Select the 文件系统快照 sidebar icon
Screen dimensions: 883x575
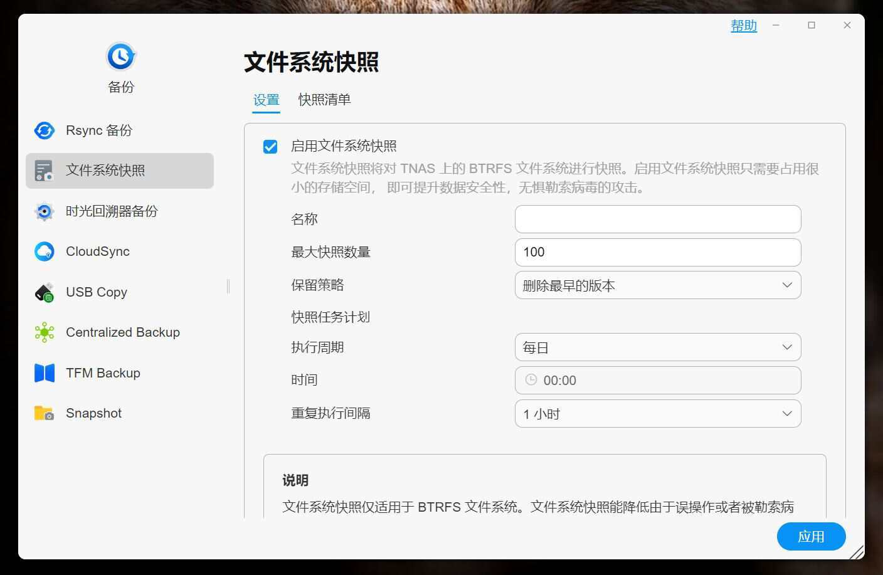pos(45,171)
